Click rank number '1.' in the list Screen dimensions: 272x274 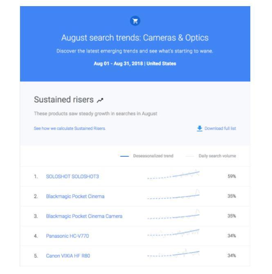tap(36, 176)
